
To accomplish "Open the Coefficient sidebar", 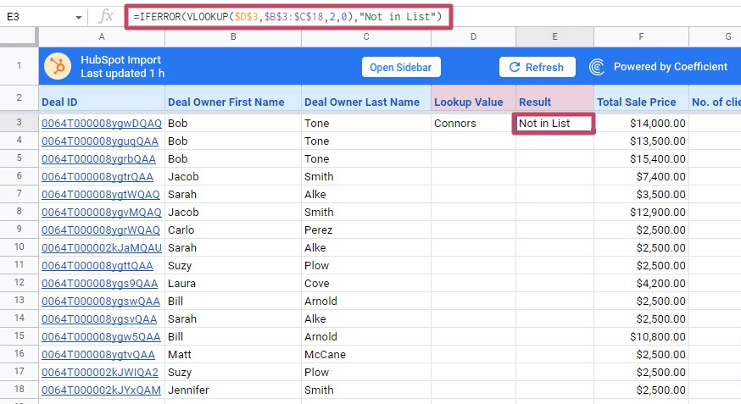I will 400,67.
